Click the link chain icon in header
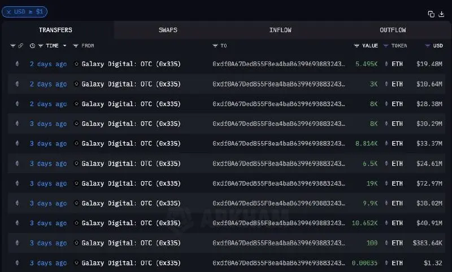Image resolution: width=452 pixels, height=272 pixels. (x=21, y=46)
